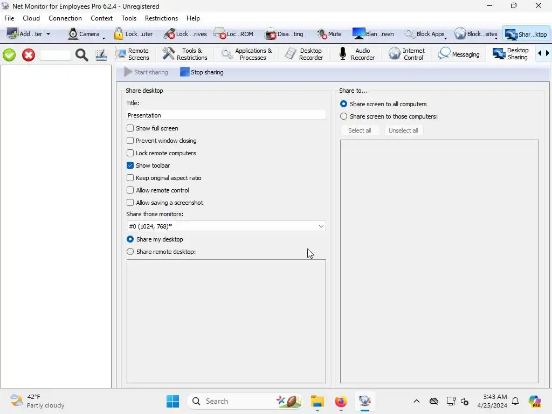Open Firefox from the taskbar
Viewport: 552px width, 414px height.
[341, 401]
